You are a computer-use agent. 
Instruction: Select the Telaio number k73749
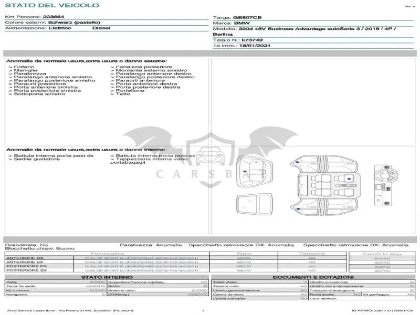click(x=252, y=40)
